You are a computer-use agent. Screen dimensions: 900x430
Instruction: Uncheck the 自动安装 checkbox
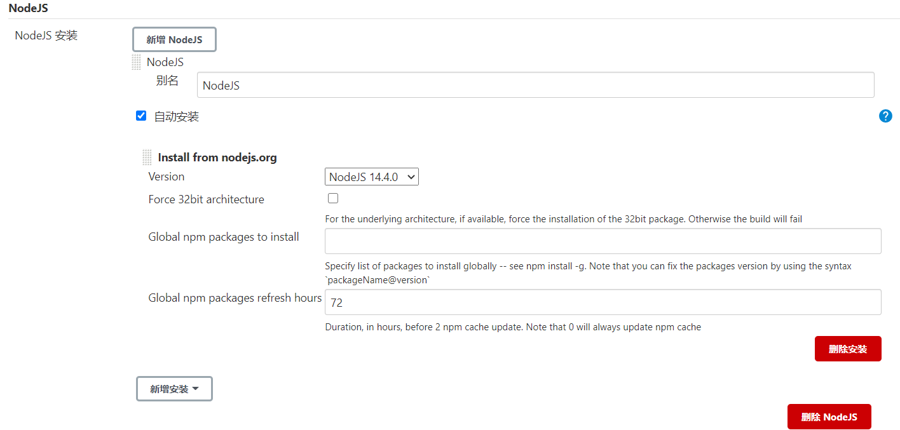tap(141, 116)
